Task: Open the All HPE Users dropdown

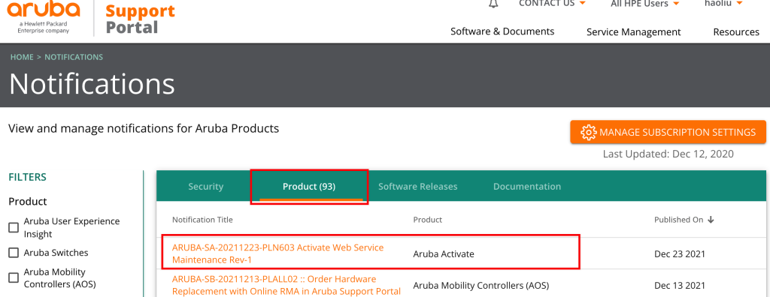Action: pos(644,4)
